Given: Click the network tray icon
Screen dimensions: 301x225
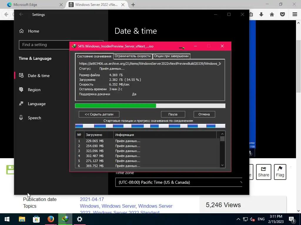Looking at the screenshot, I should [x=245, y=219].
